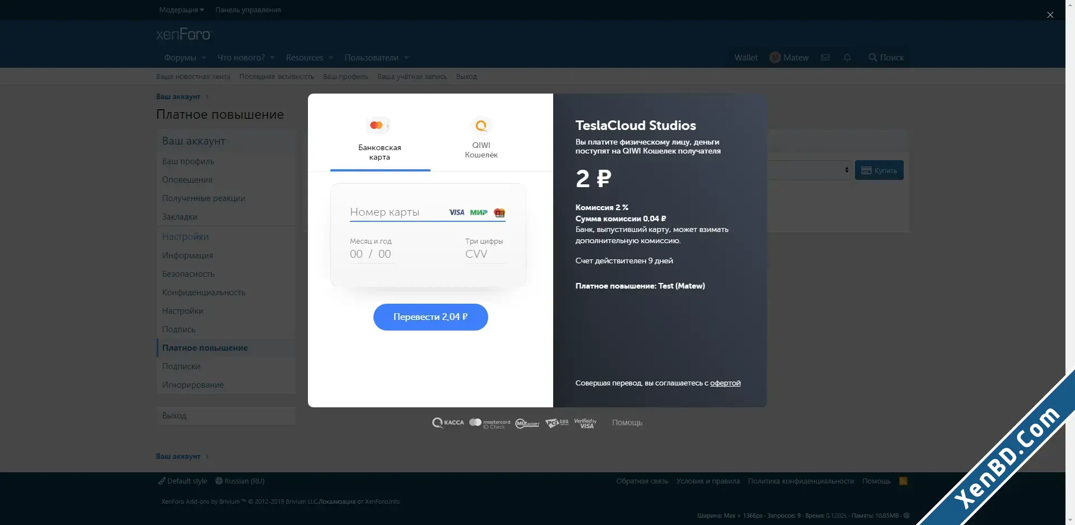This screenshot has width=1075, height=525.
Task: Open the Russian (RU) language chooser
Action: pyautogui.click(x=240, y=481)
